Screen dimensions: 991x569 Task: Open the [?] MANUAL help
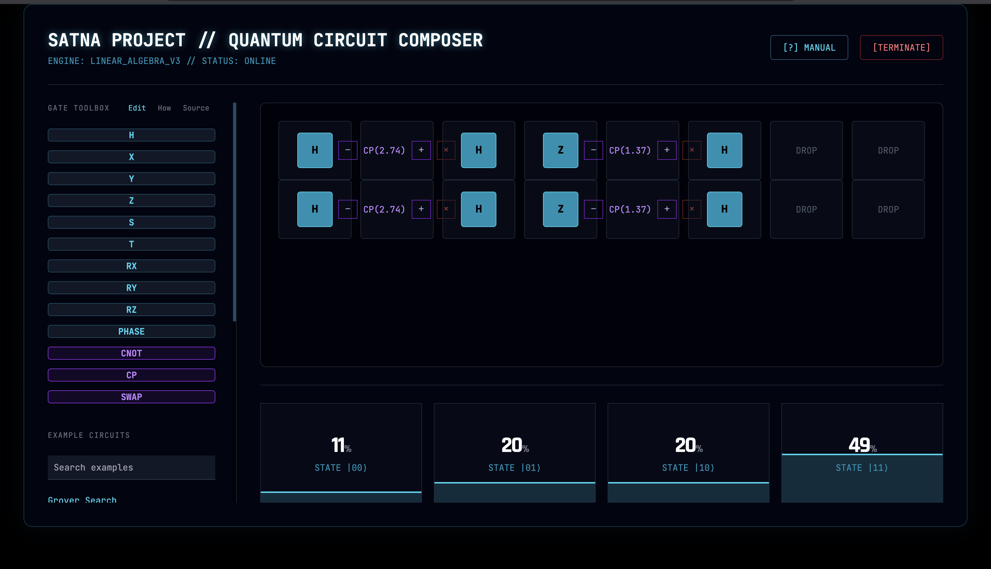click(809, 48)
